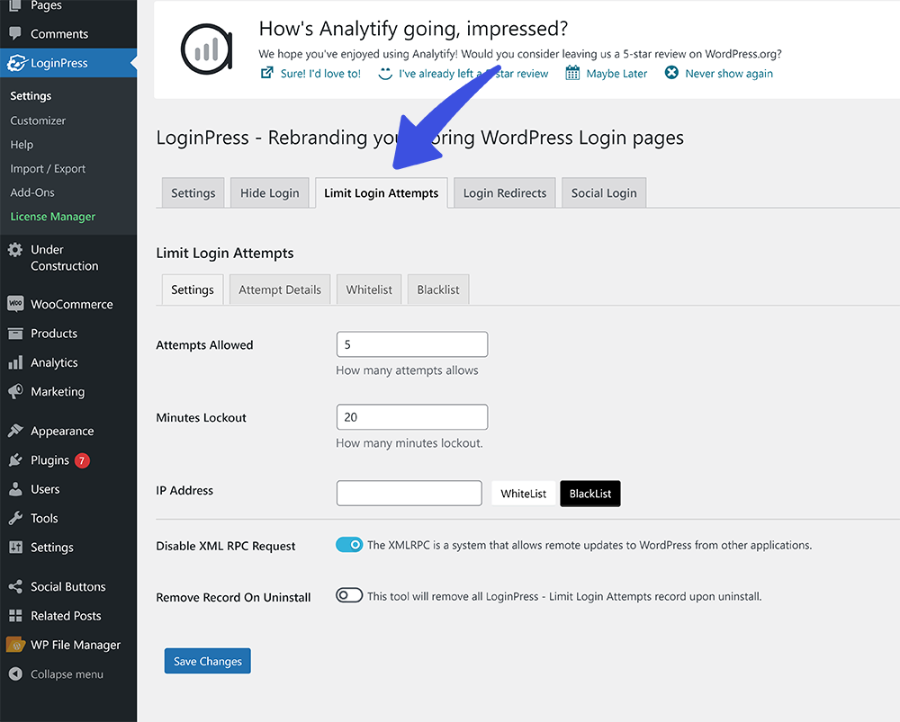Open Add-Ons submenu item
This screenshot has height=722, width=900.
click(32, 192)
